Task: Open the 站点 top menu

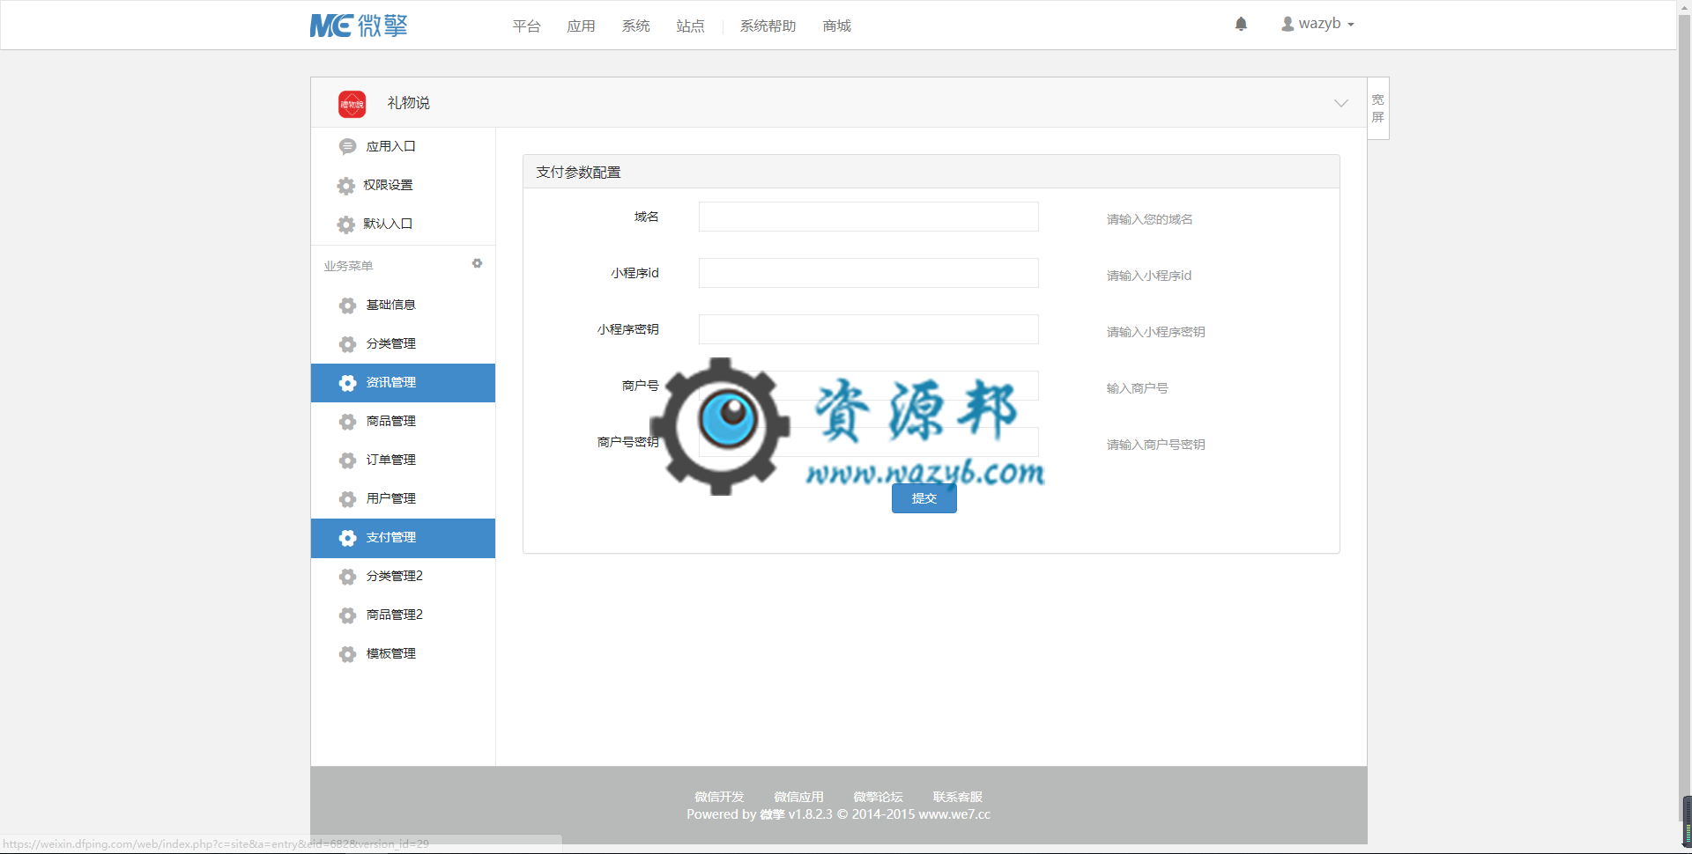Action: coord(690,26)
